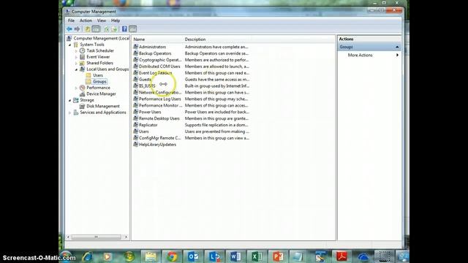Click the Task Scheduler clock icon
The width and height of the screenshot is (468, 263).
pos(83,50)
